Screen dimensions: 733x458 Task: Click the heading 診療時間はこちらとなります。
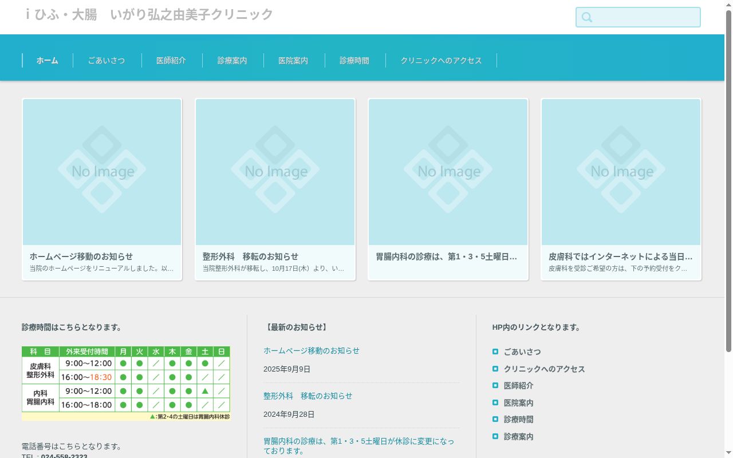tap(72, 327)
